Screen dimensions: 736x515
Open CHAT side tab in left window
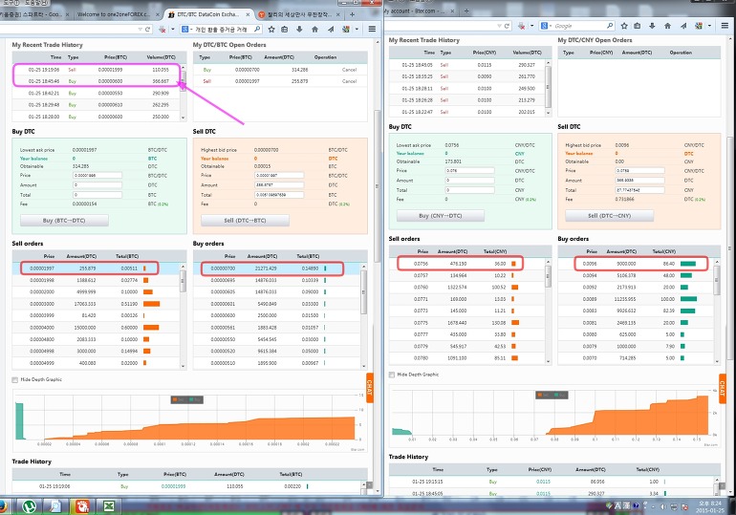pos(370,387)
